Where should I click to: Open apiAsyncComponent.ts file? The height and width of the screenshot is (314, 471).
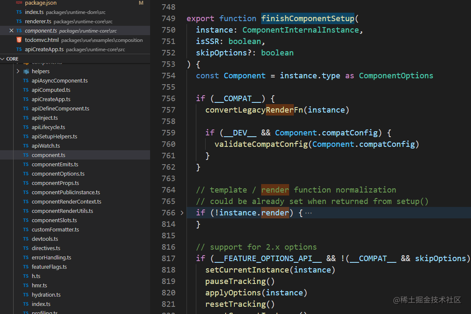[x=60, y=80]
